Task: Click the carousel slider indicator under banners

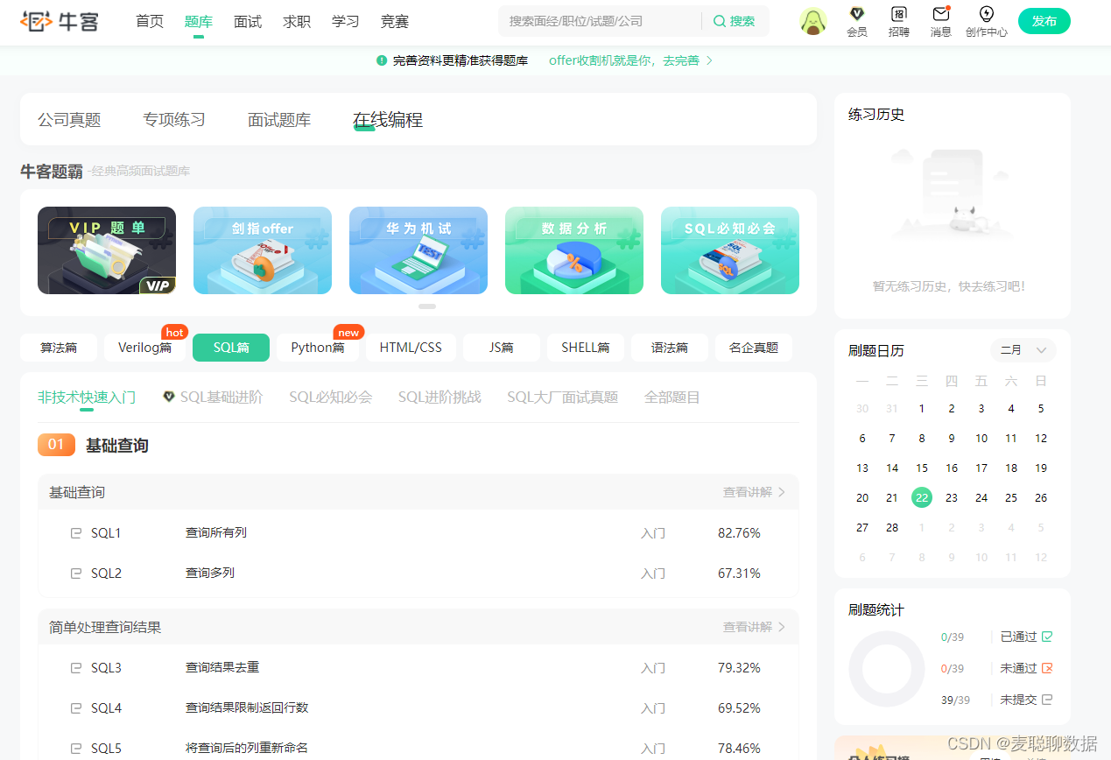Action: pyautogui.click(x=427, y=306)
